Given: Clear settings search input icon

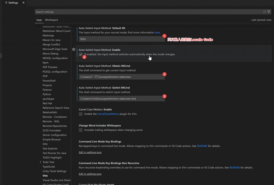Looking at the screenshot, I should pos(264,12).
